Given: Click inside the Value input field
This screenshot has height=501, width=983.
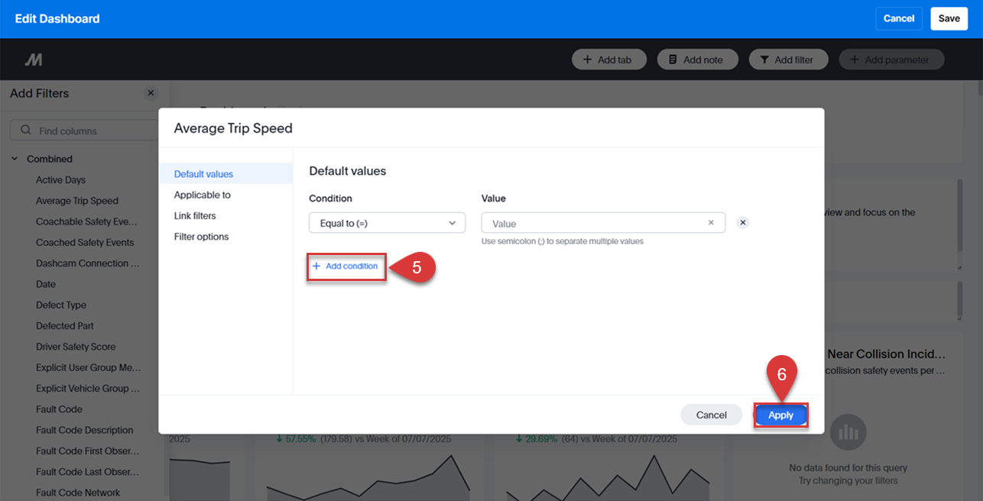Looking at the screenshot, I should (596, 222).
